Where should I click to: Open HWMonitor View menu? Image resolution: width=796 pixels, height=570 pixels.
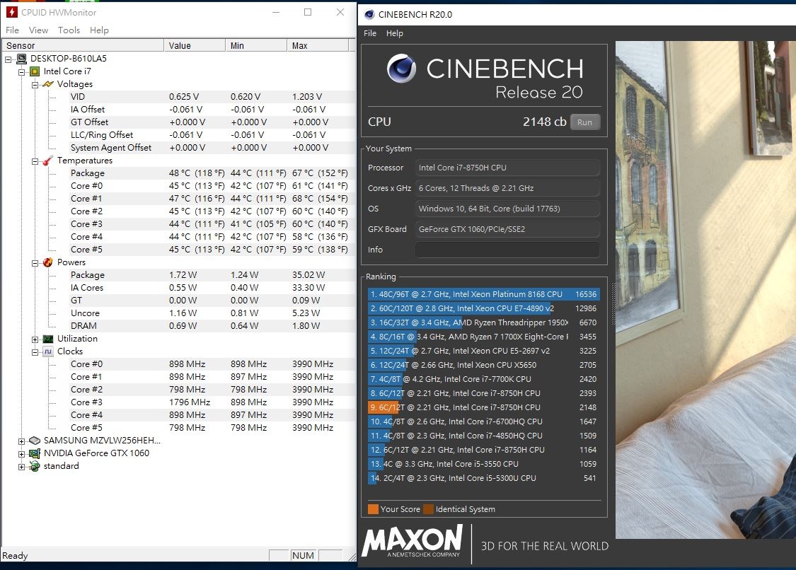click(x=38, y=30)
